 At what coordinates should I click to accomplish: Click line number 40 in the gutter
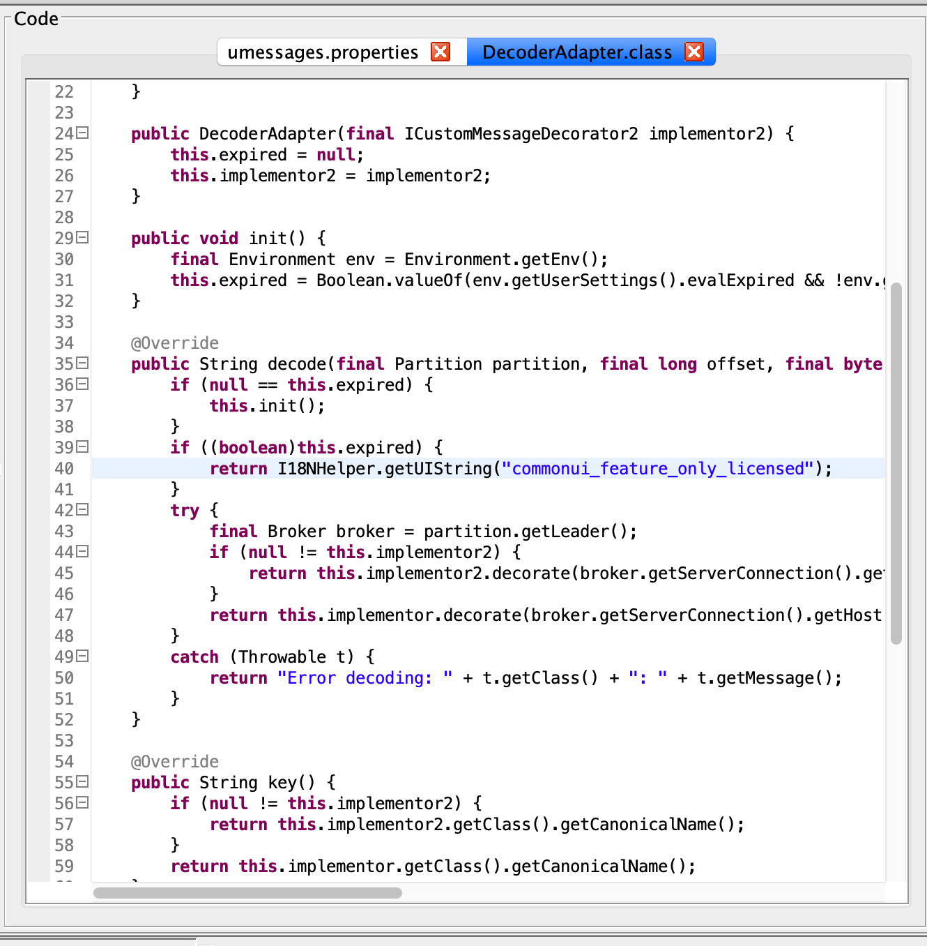[64, 469]
